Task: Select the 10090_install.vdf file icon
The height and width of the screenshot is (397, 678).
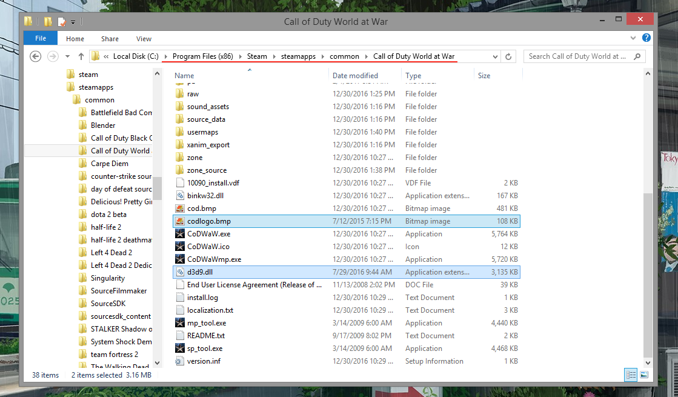Action: 180,183
